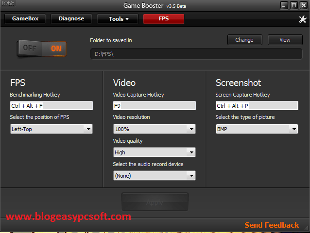This screenshot has height=233, width=310.
Task: Click the Video Capture Hotkey F9 field
Action: tap(155, 106)
